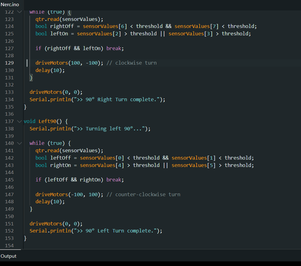Fold the while loop at line 140

click(x=20, y=143)
